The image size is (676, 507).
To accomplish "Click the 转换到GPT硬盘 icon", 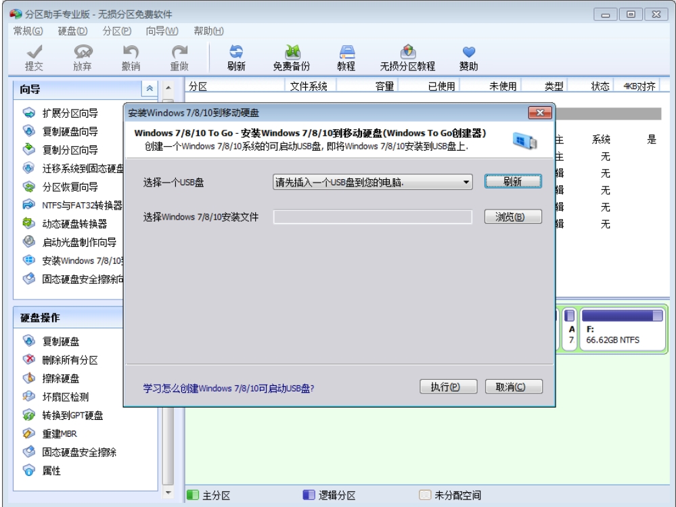I will pyautogui.click(x=29, y=415).
